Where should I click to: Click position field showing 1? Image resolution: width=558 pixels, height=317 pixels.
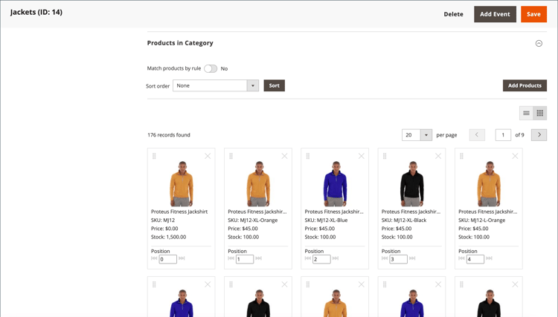coord(245,259)
